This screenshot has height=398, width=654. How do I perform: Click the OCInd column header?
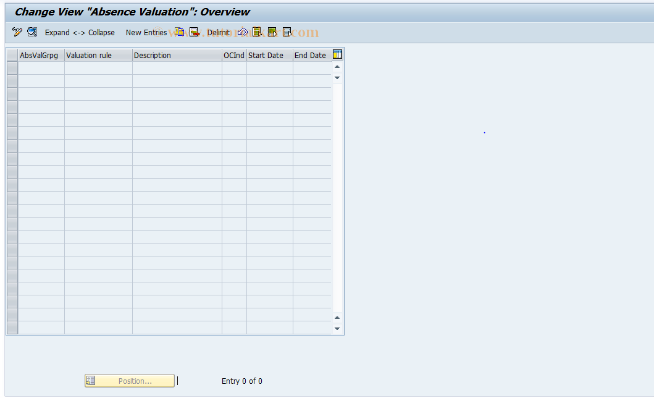pyautogui.click(x=235, y=55)
